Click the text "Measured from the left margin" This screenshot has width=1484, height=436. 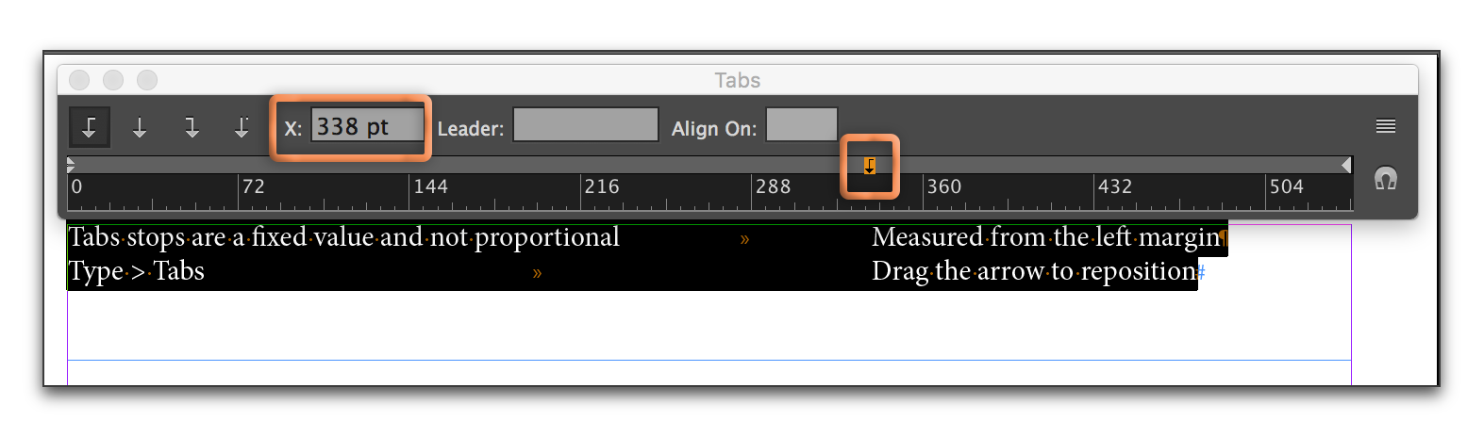(1045, 237)
